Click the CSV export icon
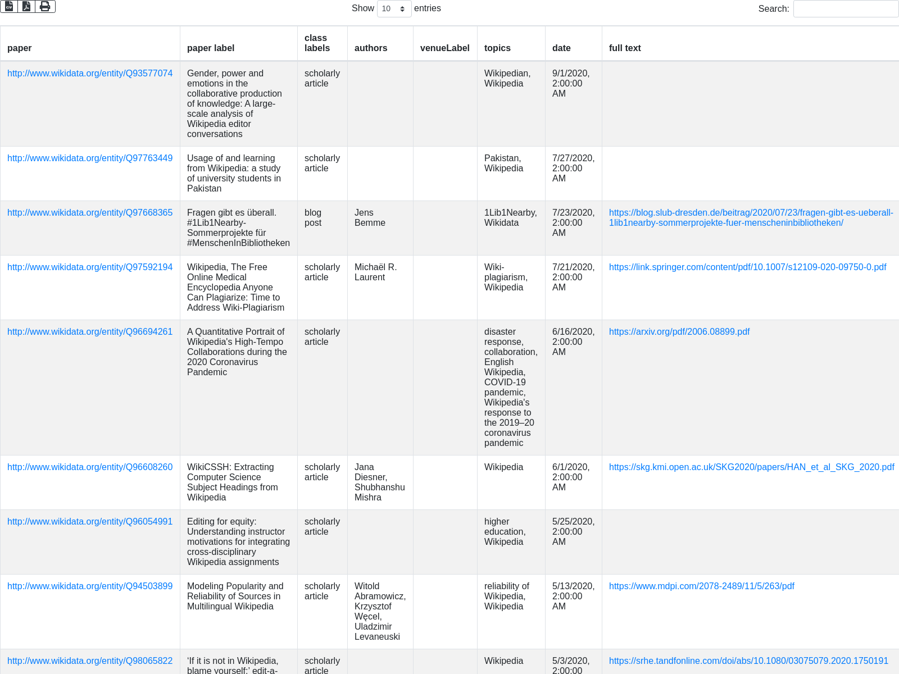899x674 pixels. pyautogui.click(x=9, y=6)
